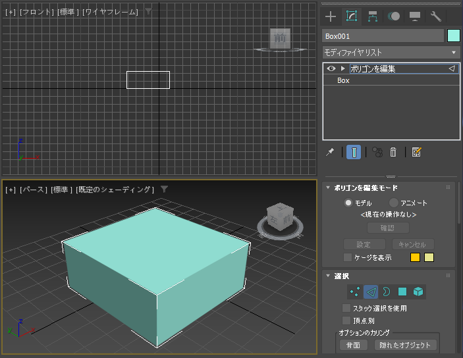Viewport: 463px width, 358px height.
Task: Open the モディファイヤ リスト dropdown
Action: [391, 53]
